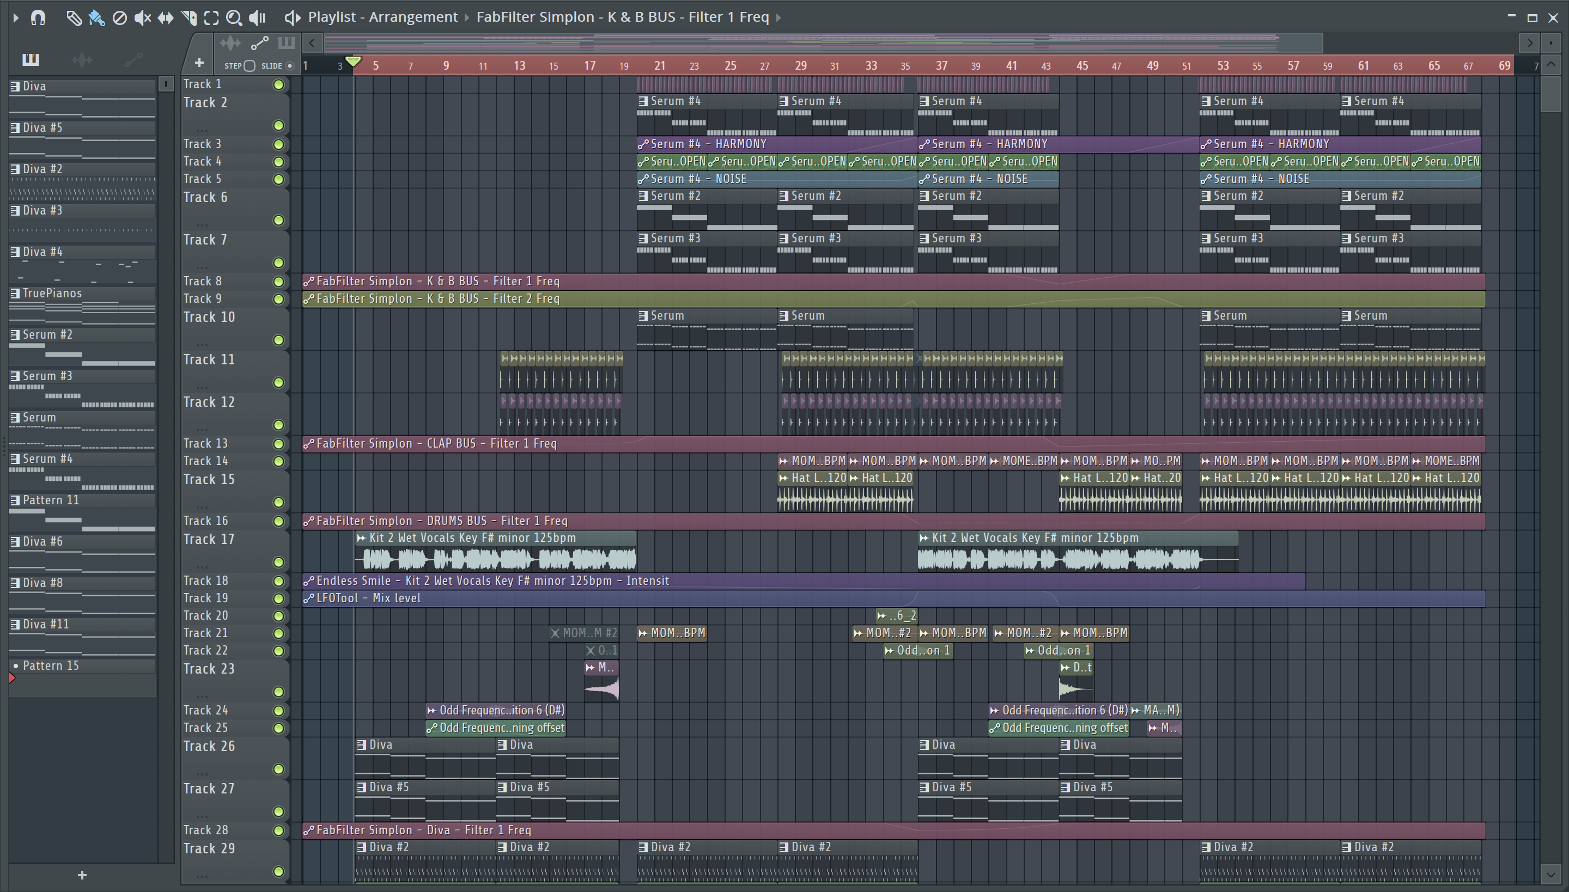This screenshot has height=892, width=1569.
Task: Click first Kit 2 Wet Vocals audio clip
Action: click(x=495, y=551)
